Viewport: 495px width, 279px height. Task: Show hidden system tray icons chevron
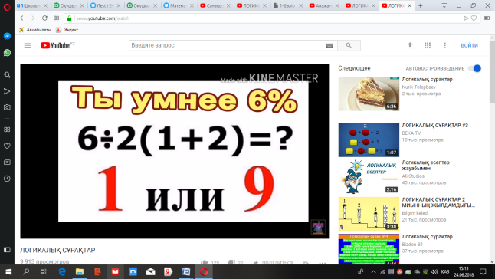[x=373, y=272]
